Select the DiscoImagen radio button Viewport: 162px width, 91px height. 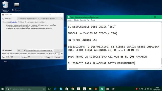pos(3,50)
